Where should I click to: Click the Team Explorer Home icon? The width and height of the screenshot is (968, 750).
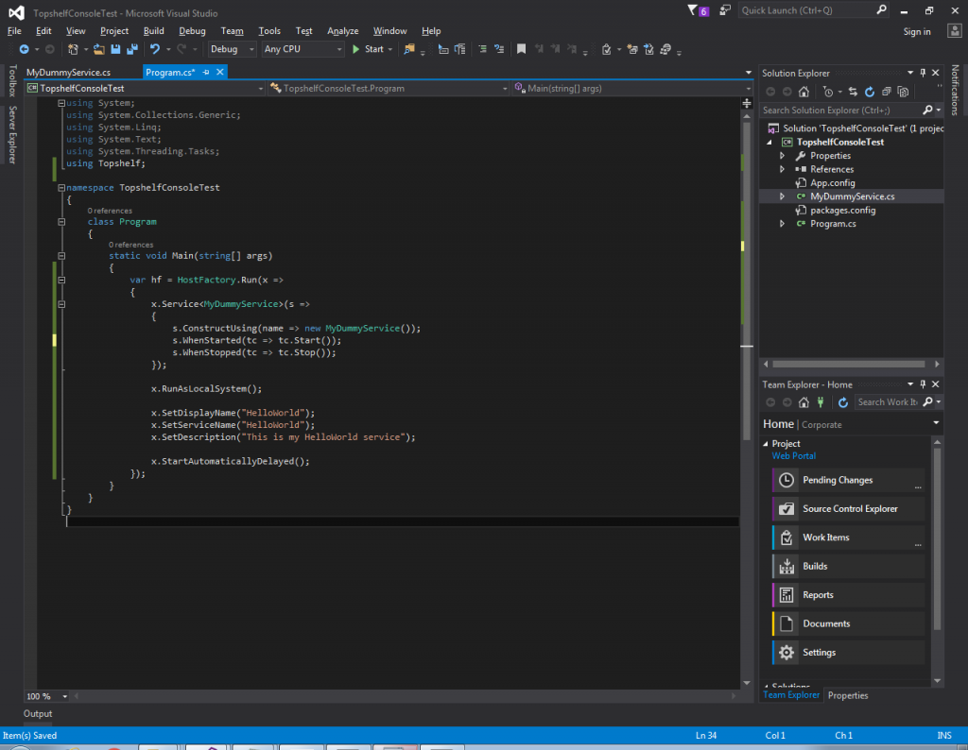(804, 402)
